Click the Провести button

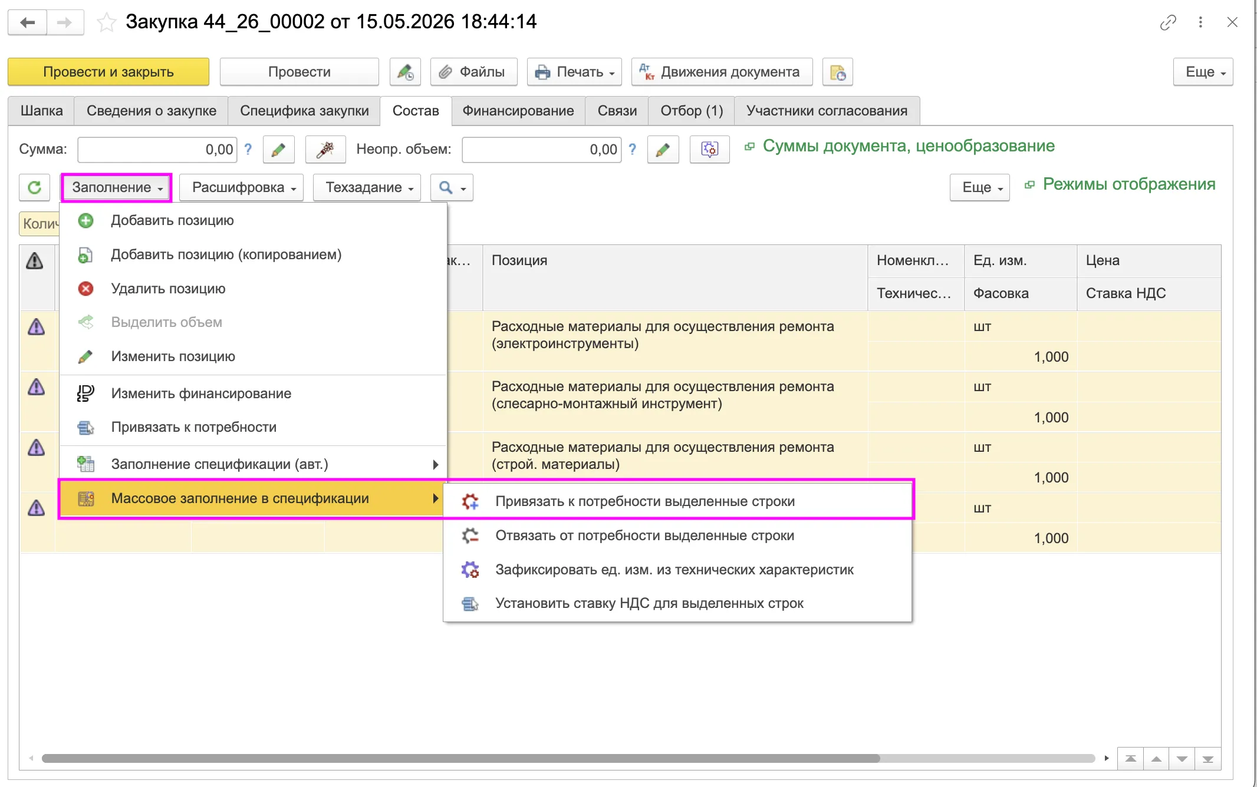pyautogui.click(x=300, y=72)
